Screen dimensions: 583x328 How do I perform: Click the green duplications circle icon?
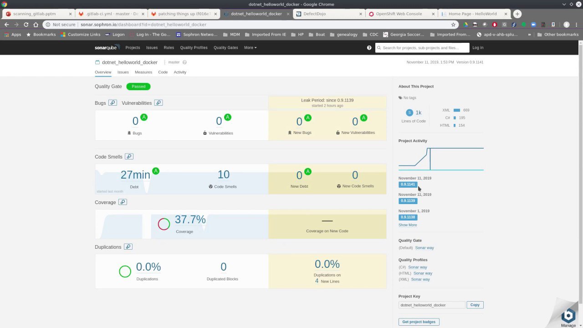[125, 272]
